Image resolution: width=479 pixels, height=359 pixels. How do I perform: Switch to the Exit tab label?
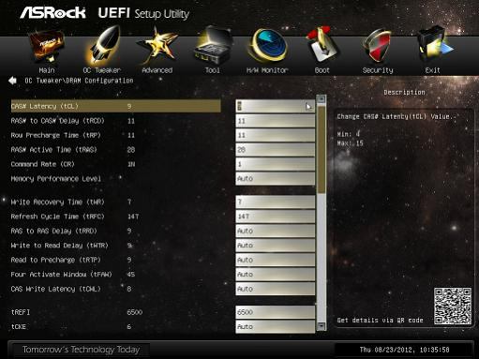(x=433, y=70)
